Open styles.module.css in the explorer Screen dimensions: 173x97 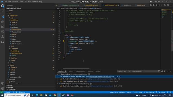click(x=17, y=44)
